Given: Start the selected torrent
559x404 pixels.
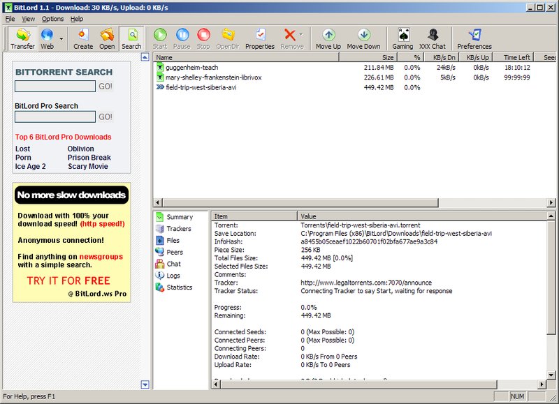Looking at the screenshot, I should (x=160, y=38).
